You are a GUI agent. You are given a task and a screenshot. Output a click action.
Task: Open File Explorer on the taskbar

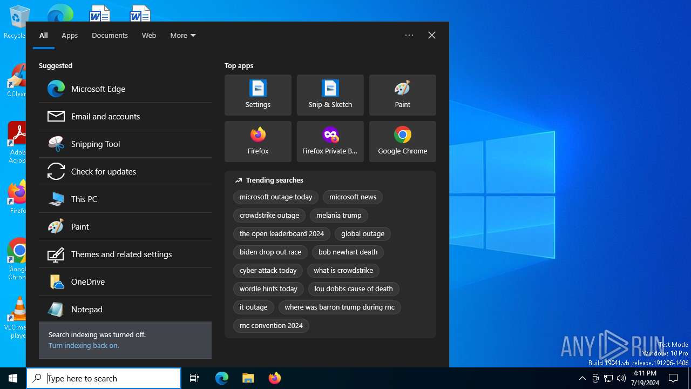pos(248,378)
